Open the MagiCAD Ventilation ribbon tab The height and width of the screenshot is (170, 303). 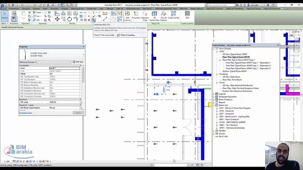(235, 8)
